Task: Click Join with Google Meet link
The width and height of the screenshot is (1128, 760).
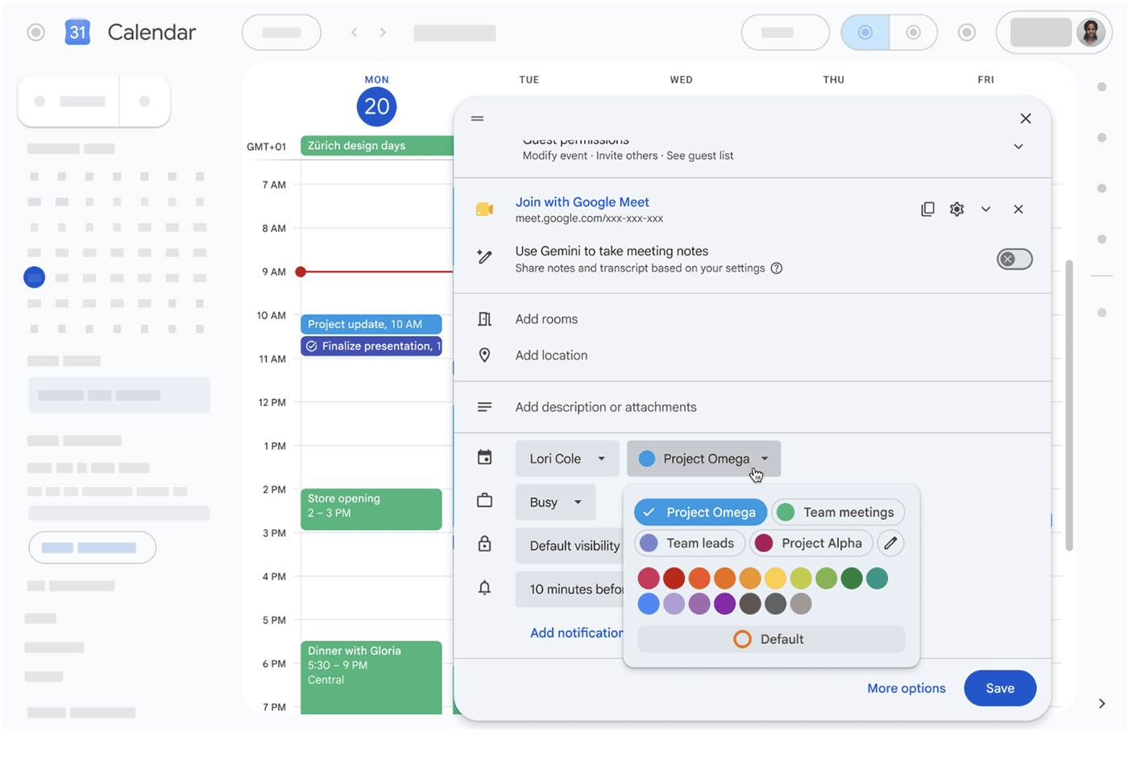Action: pos(582,202)
